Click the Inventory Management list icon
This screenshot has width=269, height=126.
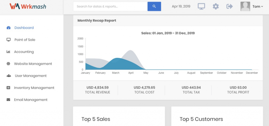coord(8,88)
